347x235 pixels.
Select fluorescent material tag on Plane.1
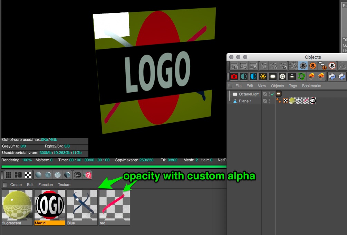[x=292, y=101]
